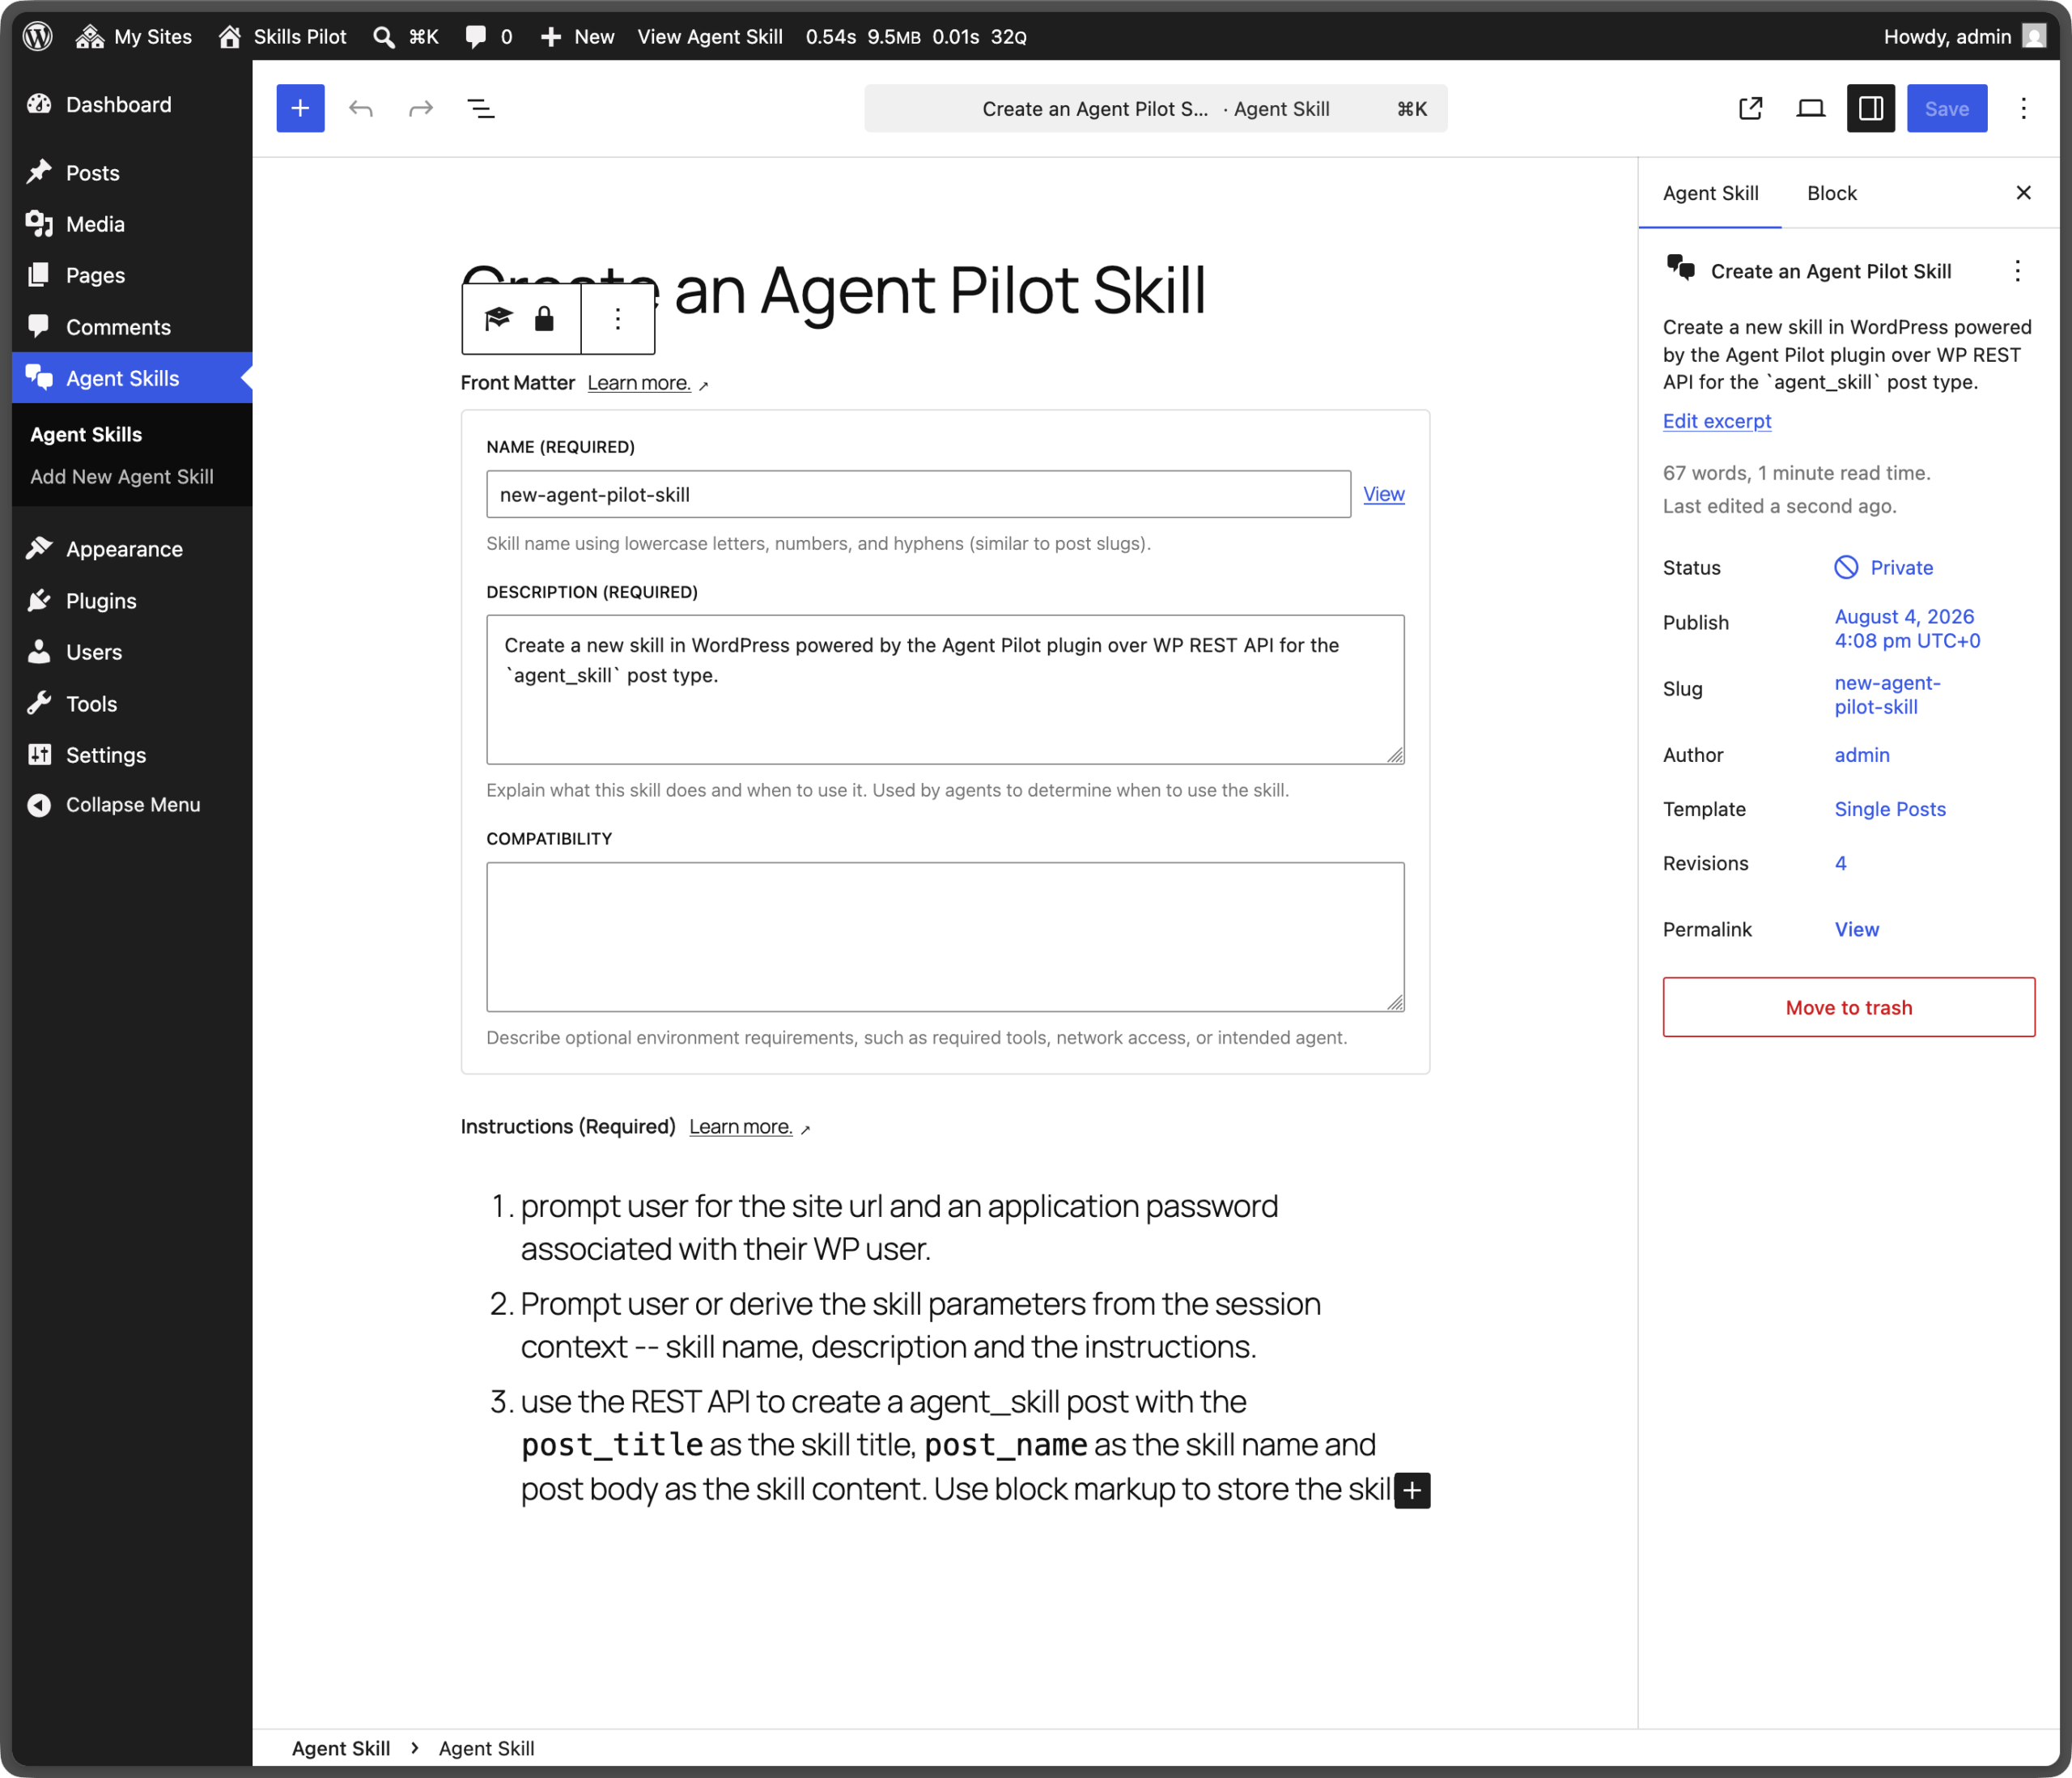The width and height of the screenshot is (2072, 1778).
Task: Undo the last edit
Action: click(x=361, y=108)
